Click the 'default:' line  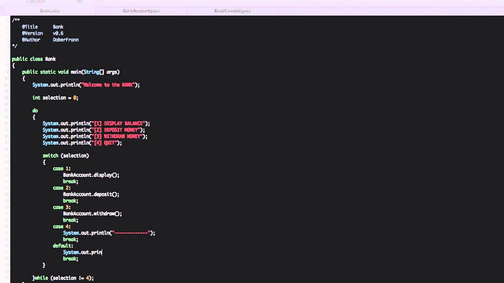tap(63, 246)
